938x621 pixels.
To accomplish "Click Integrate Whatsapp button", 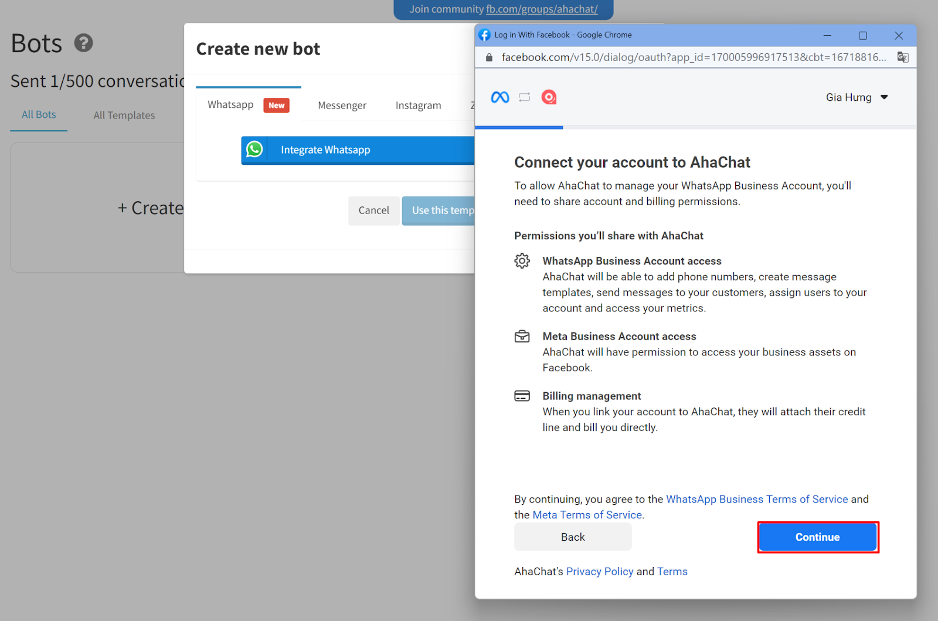I will [358, 150].
